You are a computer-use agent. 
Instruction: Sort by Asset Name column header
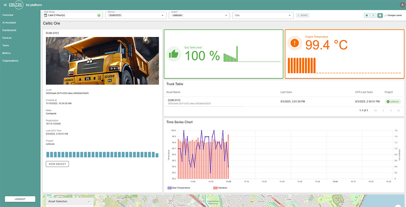tap(173, 92)
